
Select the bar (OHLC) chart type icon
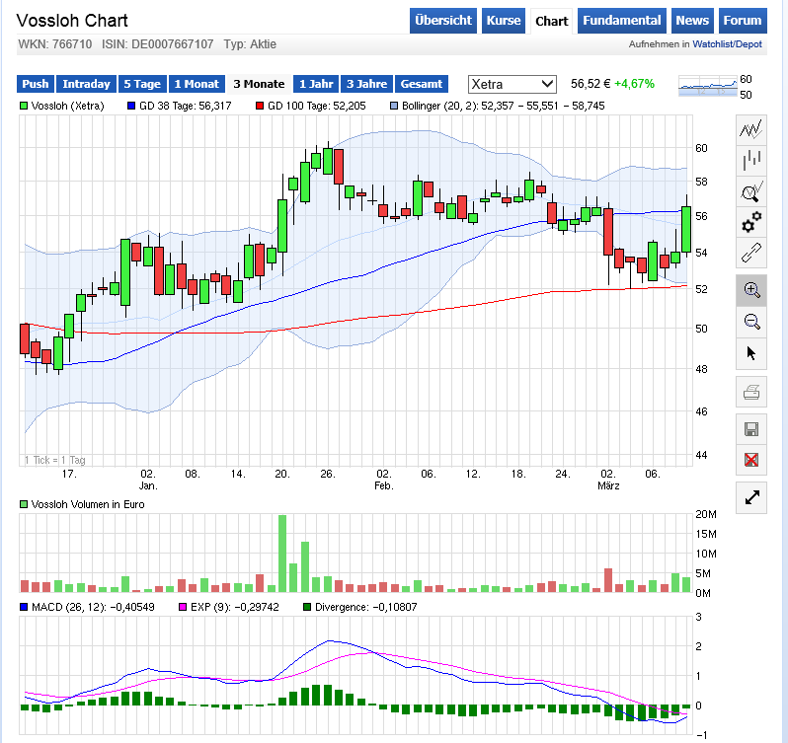click(751, 161)
